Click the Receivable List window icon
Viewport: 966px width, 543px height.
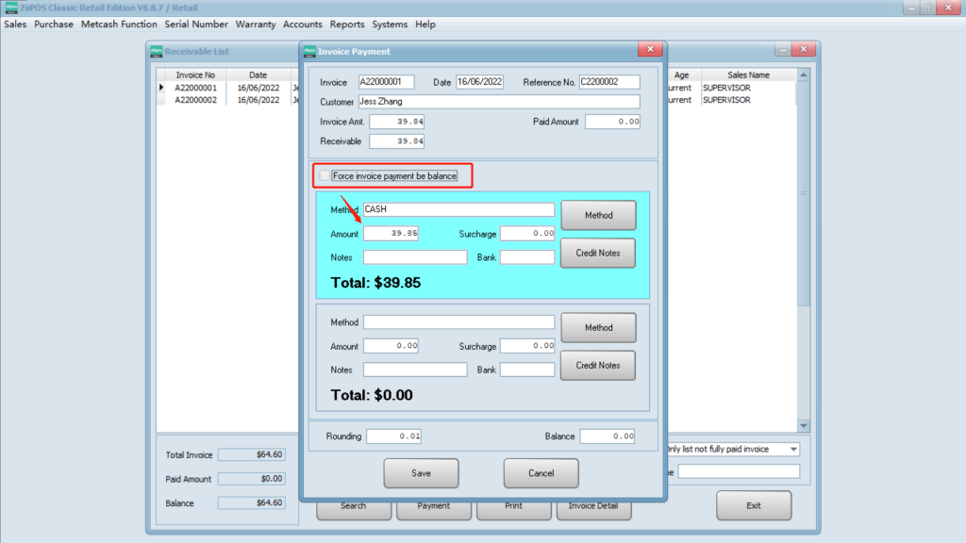pos(156,51)
